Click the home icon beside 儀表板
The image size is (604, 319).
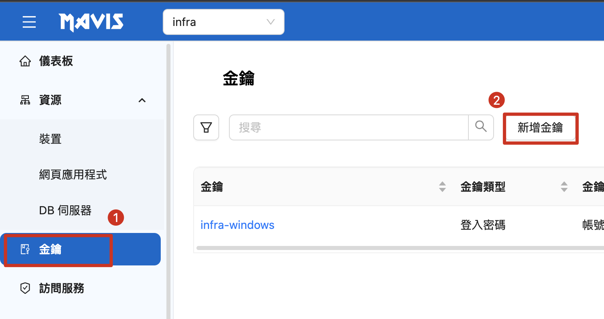click(25, 61)
